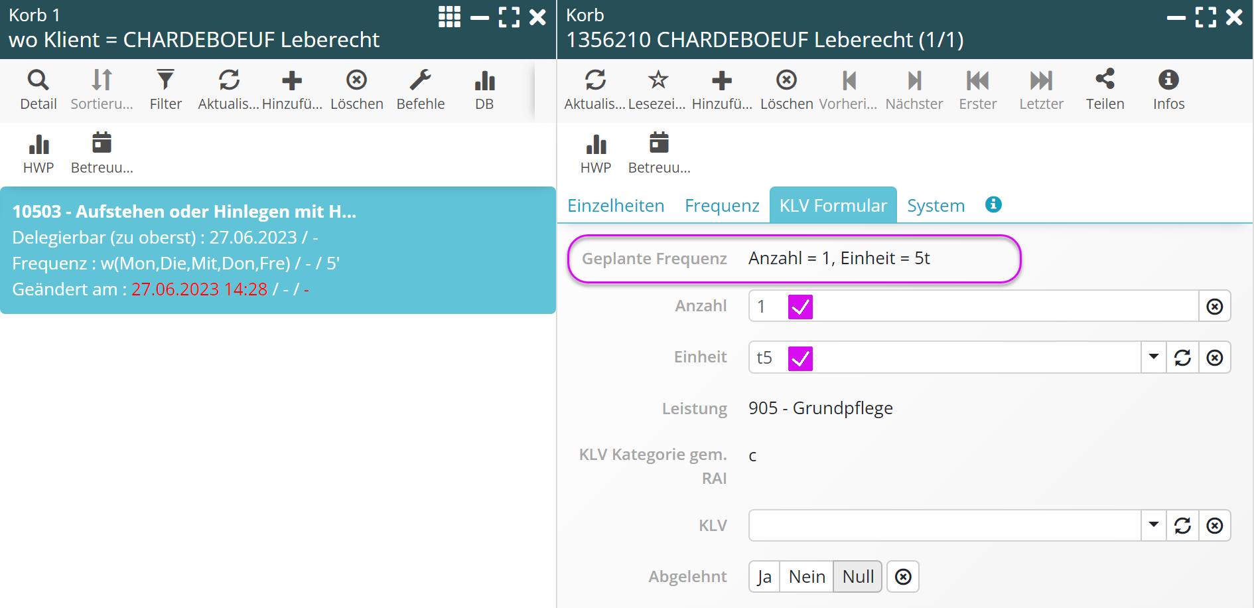Expand the KLV dropdown arrow
The image size is (1254, 608).
[1154, 526]
